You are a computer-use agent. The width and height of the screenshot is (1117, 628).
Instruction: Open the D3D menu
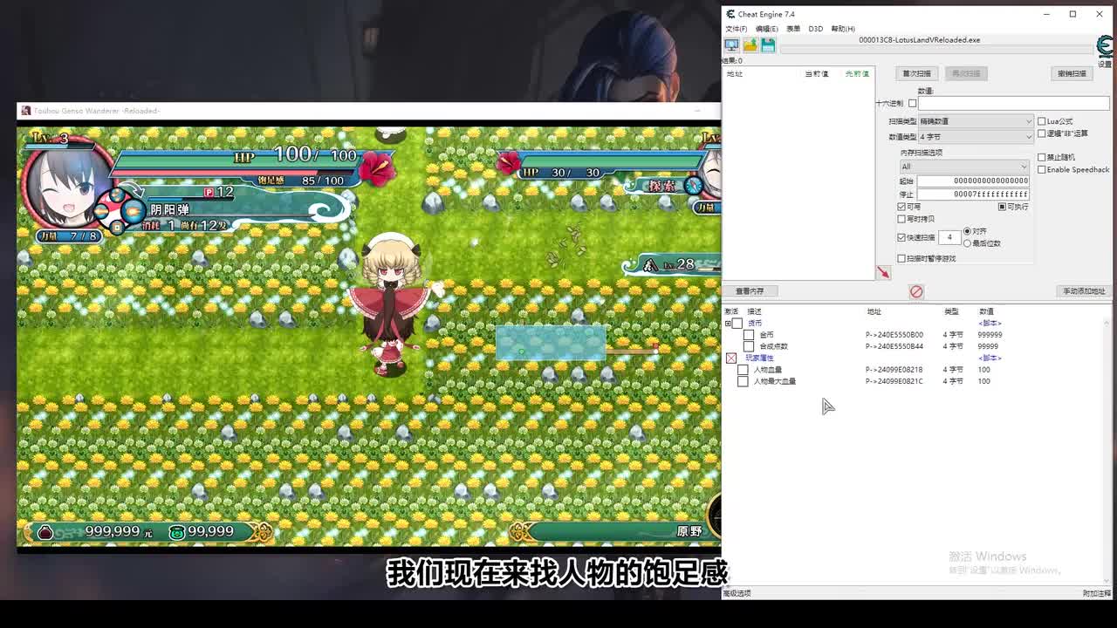[815, 29]
